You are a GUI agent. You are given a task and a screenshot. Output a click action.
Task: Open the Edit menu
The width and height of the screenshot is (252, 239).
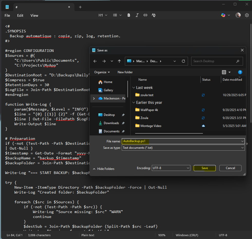(20, 15)
